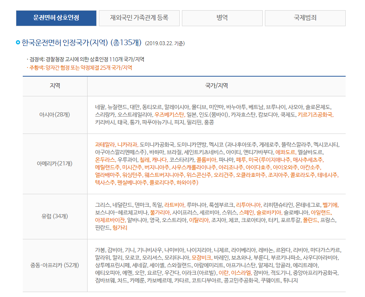Click 중앙아프리카공화국 in the Middle East·Africa row

pyautogui.click(x=315, y=273)
